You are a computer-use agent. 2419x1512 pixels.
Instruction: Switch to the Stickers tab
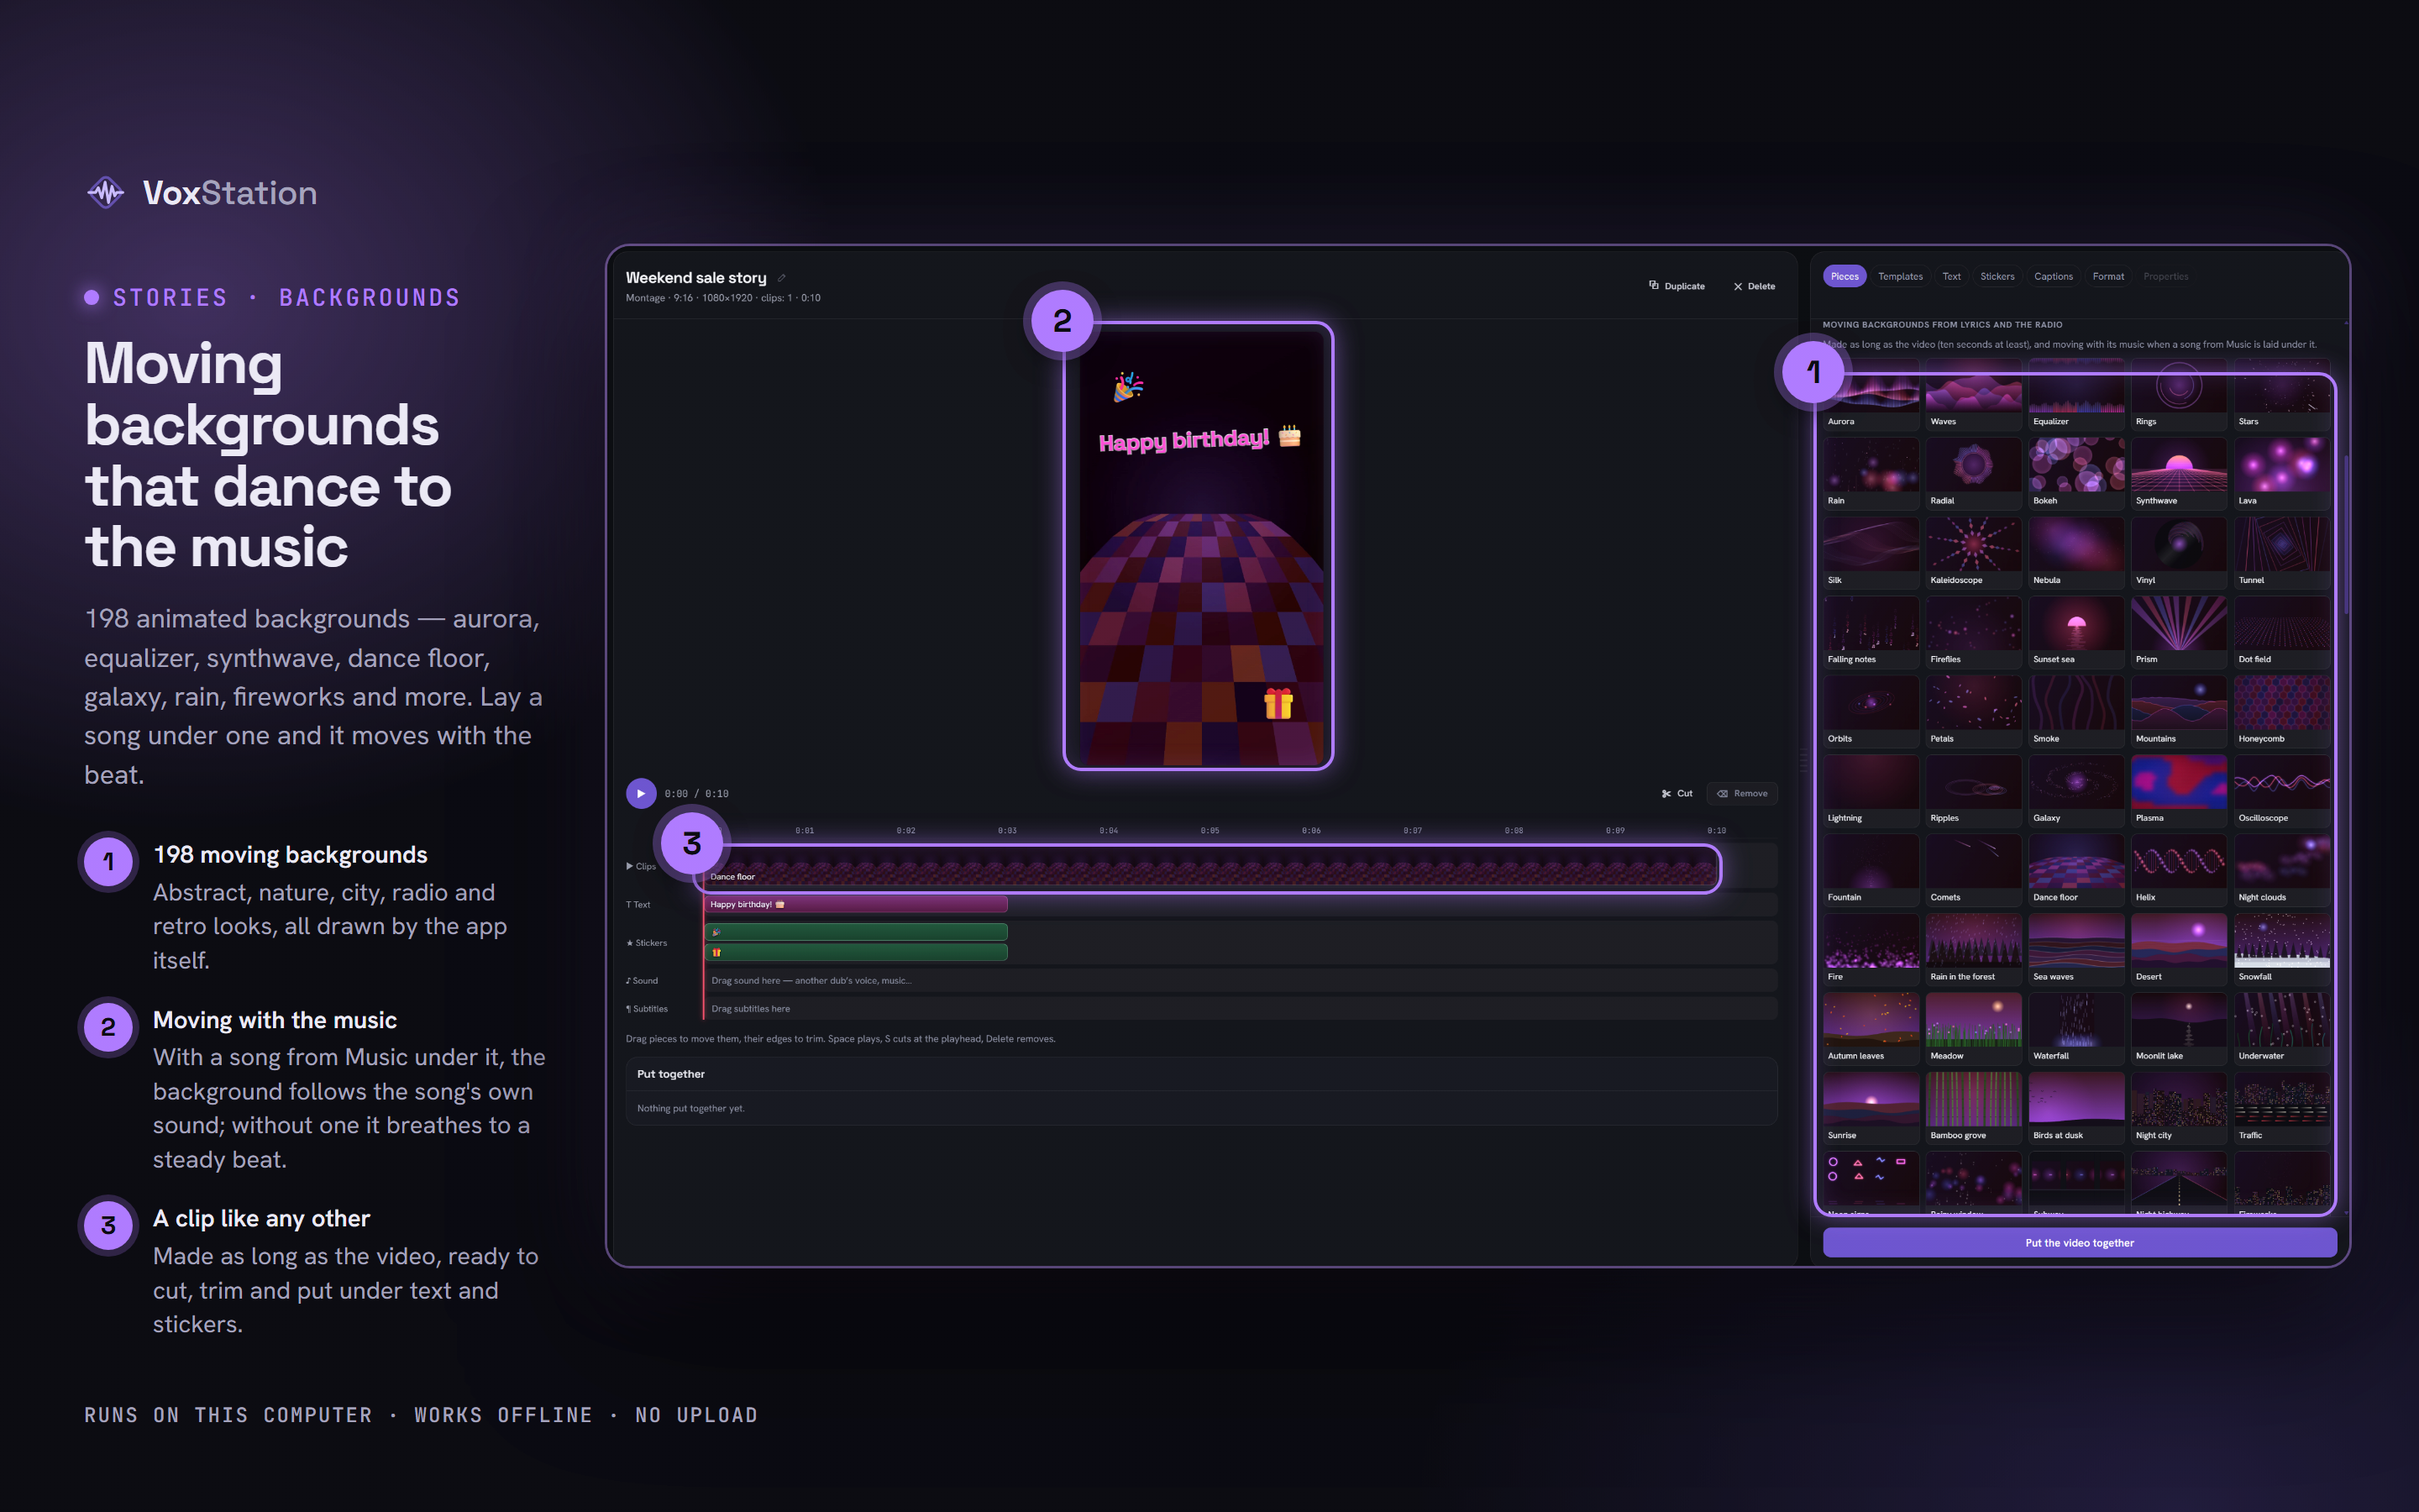pos(1997,276)
